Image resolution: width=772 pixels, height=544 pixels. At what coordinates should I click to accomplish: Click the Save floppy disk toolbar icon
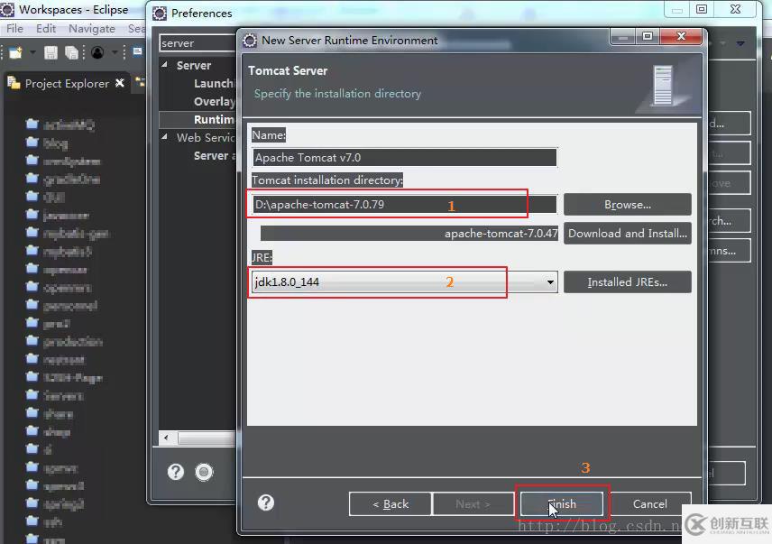(x=51, y=52)
